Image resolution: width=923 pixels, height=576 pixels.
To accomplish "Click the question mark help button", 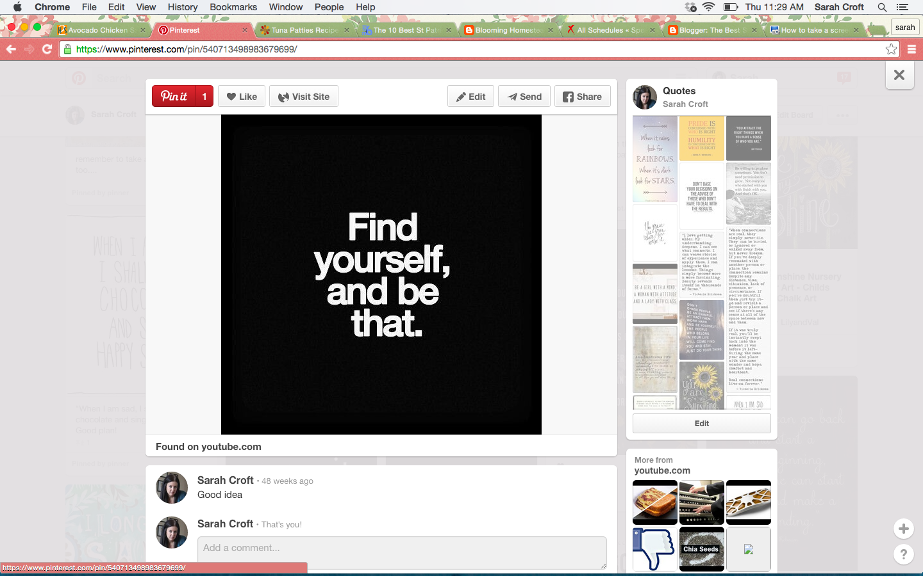I will [904, 554].
